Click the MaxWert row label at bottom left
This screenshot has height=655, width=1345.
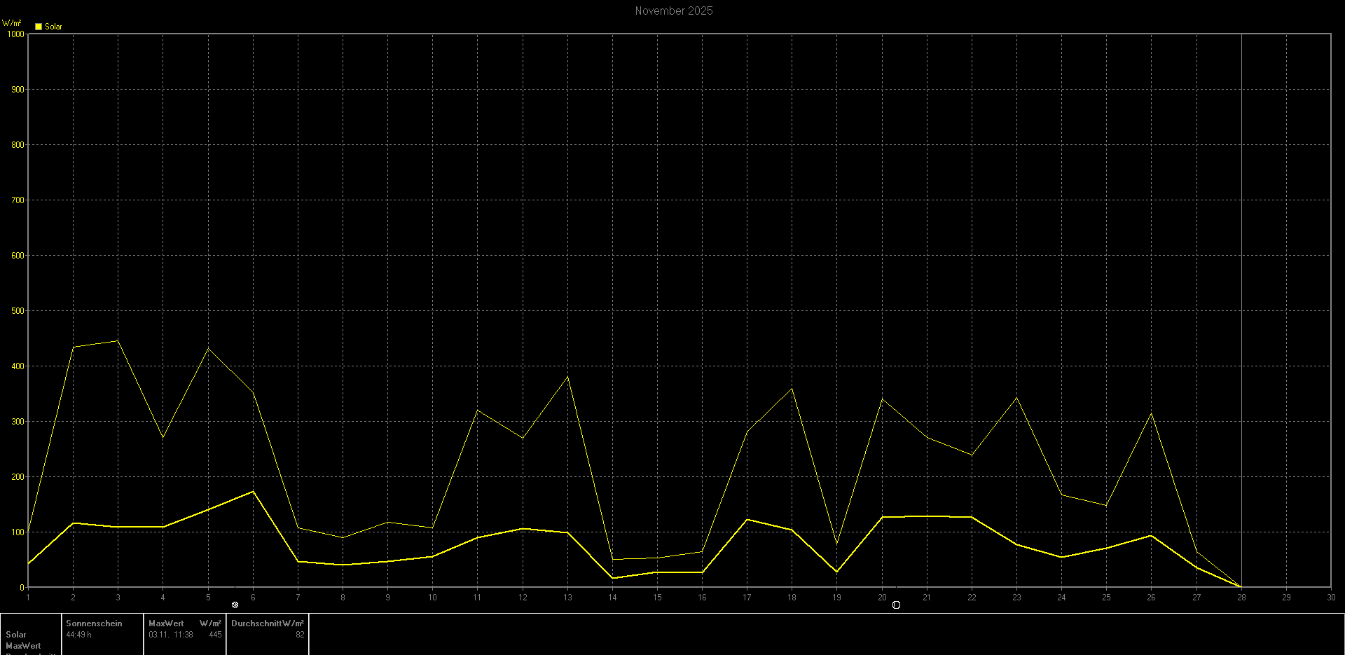pos(23,646)
